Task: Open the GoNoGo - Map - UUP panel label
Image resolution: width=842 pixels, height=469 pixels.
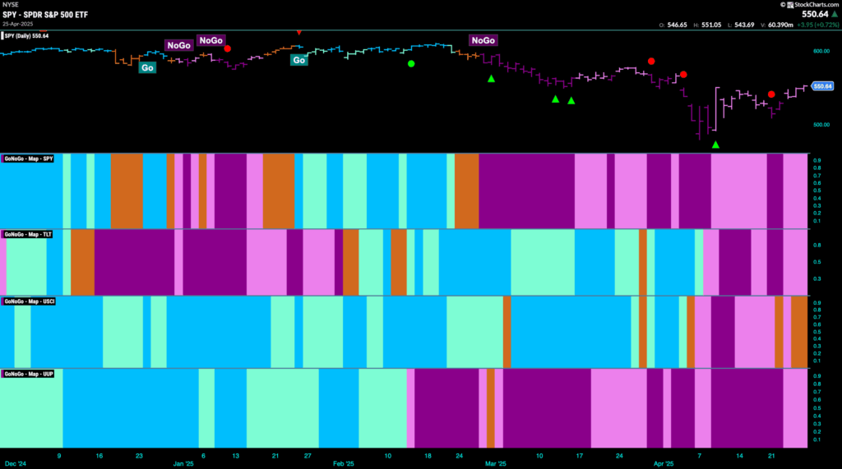Action: 29,374
